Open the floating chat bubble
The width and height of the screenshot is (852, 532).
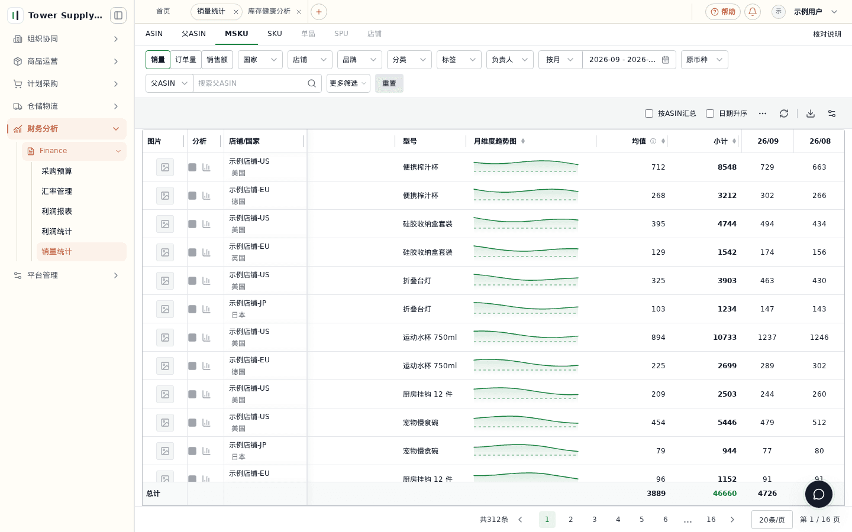point(819,494)
